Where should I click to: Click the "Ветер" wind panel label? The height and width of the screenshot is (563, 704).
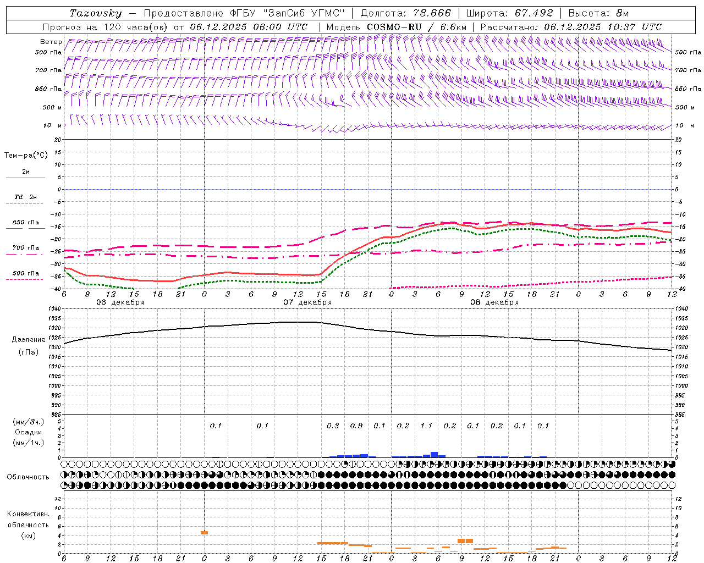click(51, 42)
